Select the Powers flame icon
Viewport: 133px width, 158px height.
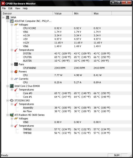(x=16, y=72)
